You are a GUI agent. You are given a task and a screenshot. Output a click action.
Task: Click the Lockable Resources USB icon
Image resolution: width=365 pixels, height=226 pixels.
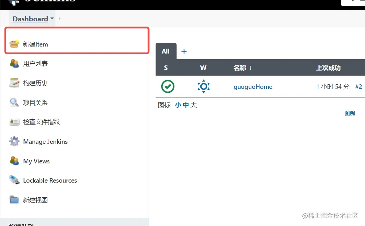14,180
